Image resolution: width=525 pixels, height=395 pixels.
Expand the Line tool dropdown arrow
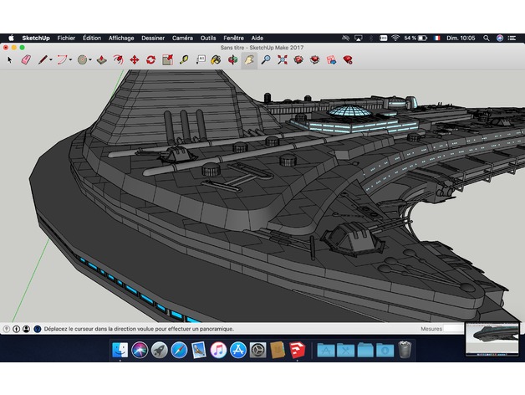click(x=51, y=60)
